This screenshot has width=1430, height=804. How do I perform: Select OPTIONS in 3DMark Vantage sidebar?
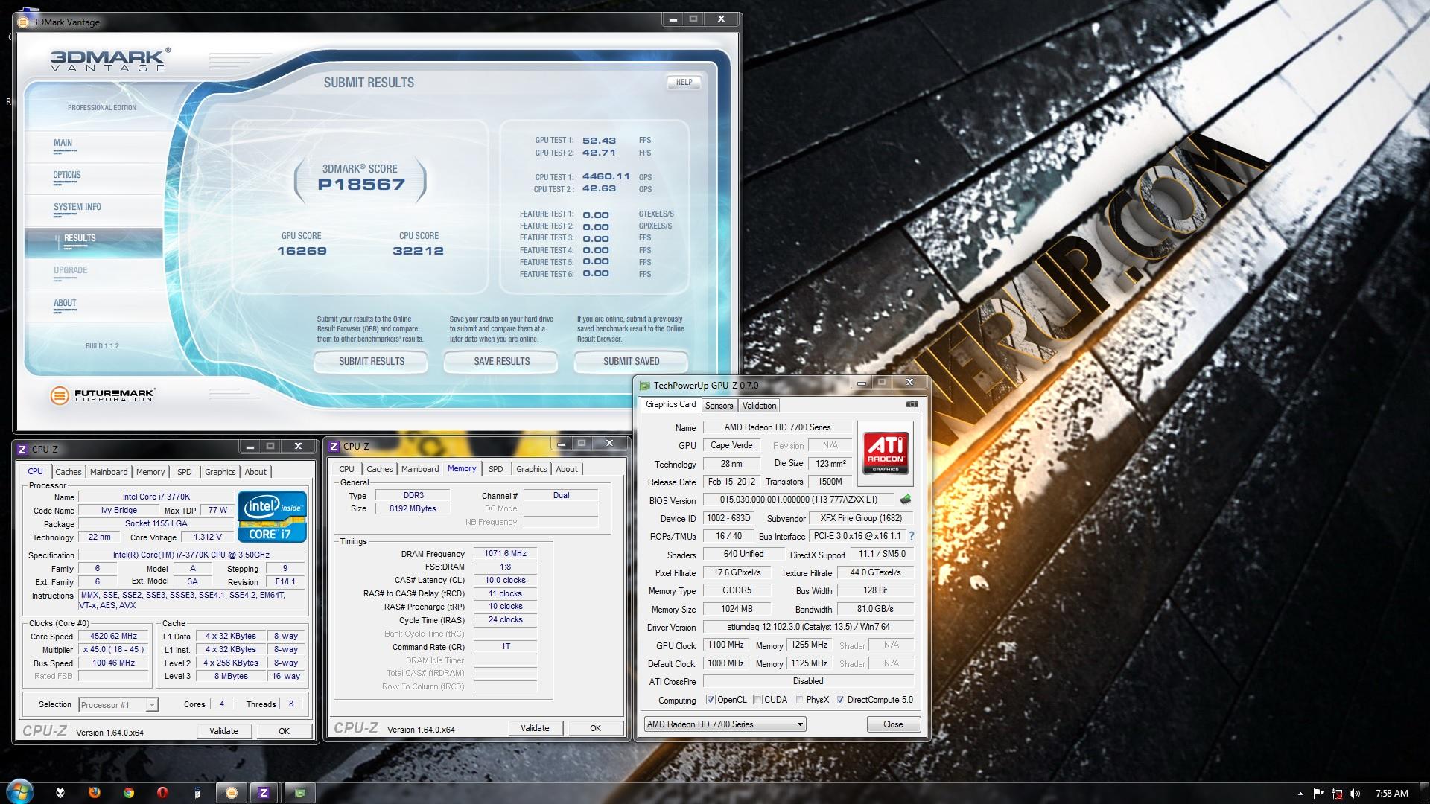pos(94,177)
